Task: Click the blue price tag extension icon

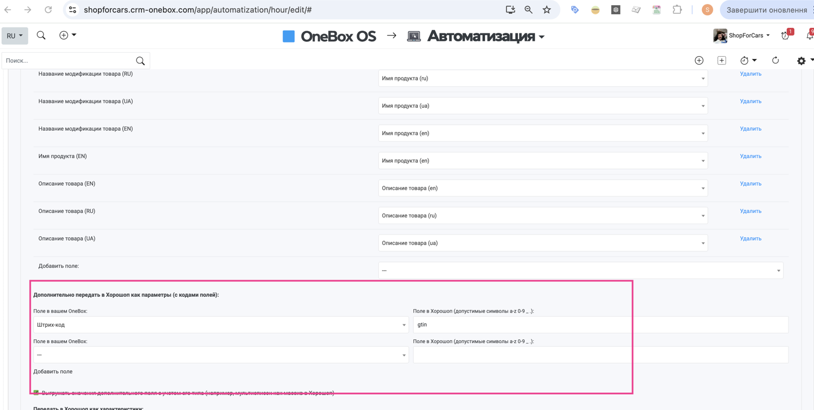Action: 575,10
